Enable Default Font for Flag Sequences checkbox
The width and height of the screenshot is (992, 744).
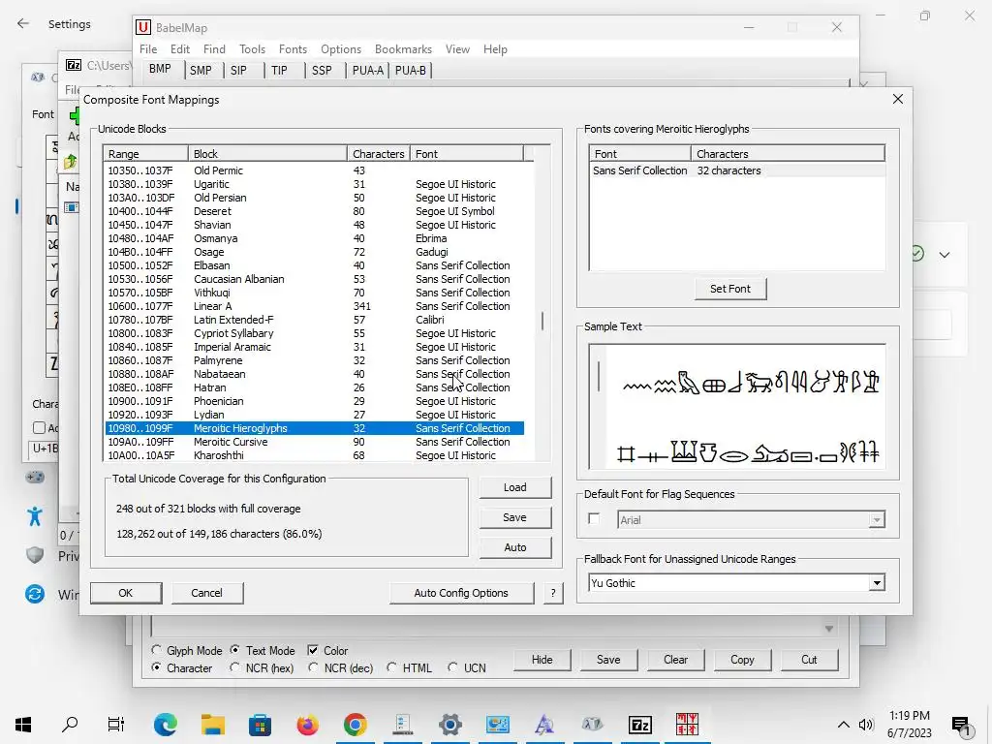(x=594, y=519)
